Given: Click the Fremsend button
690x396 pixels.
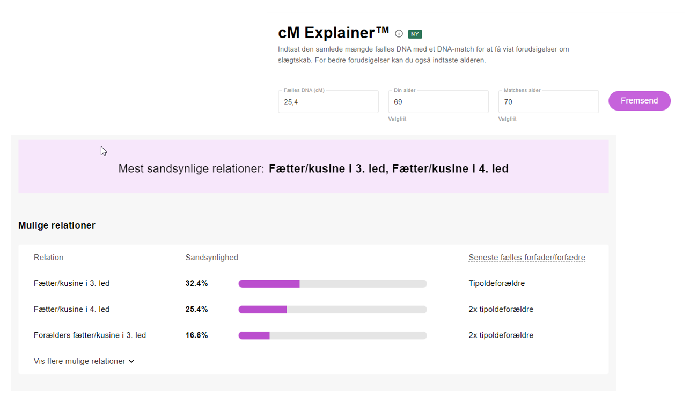Looking at the screenshot, I should (639, 101).
